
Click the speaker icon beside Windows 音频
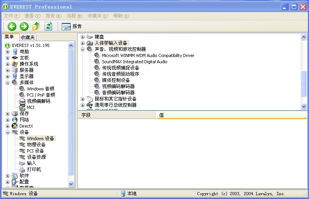[22, 89]
